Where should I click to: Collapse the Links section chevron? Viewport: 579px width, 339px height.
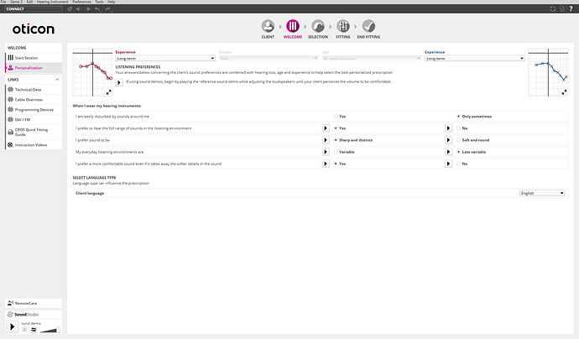(57, 80)
